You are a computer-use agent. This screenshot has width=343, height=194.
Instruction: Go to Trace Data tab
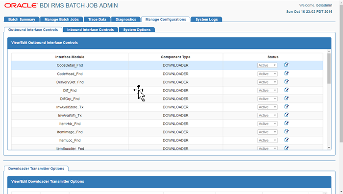point(97,20)
